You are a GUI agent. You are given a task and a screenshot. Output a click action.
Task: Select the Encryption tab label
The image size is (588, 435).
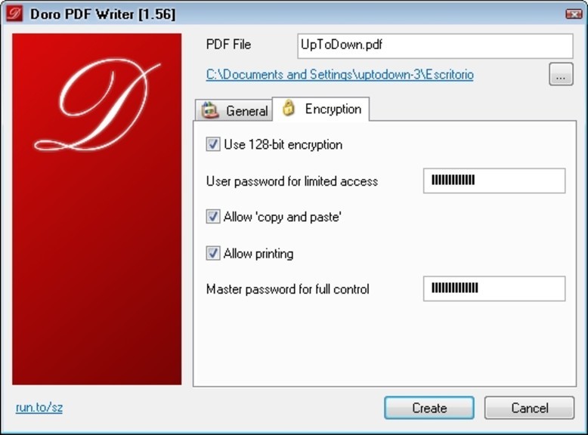(x=333, y=109)
